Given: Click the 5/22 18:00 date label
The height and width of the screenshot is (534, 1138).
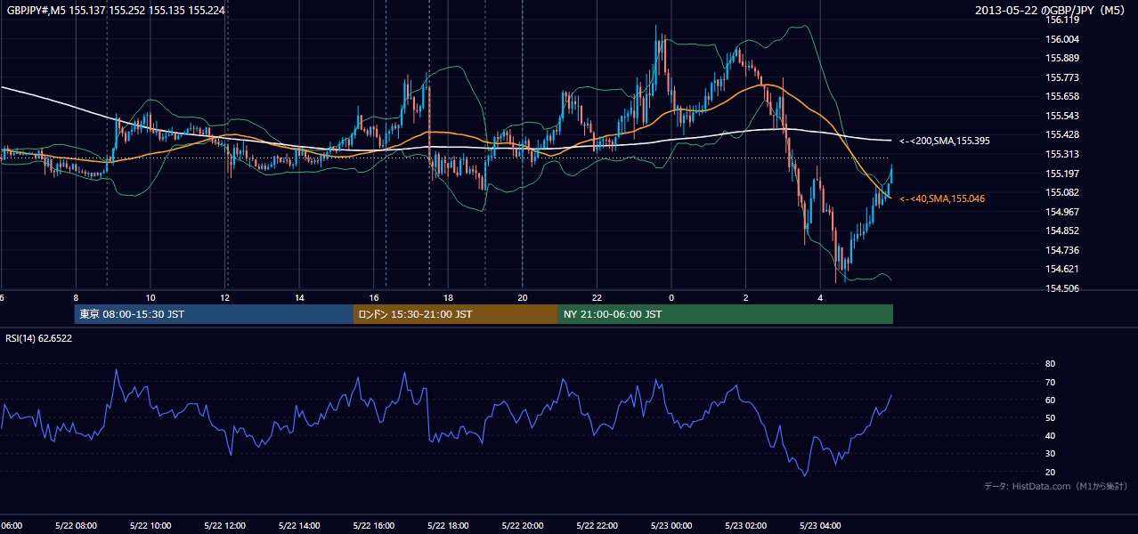Looking at the screenshot, I should point(448,525).
